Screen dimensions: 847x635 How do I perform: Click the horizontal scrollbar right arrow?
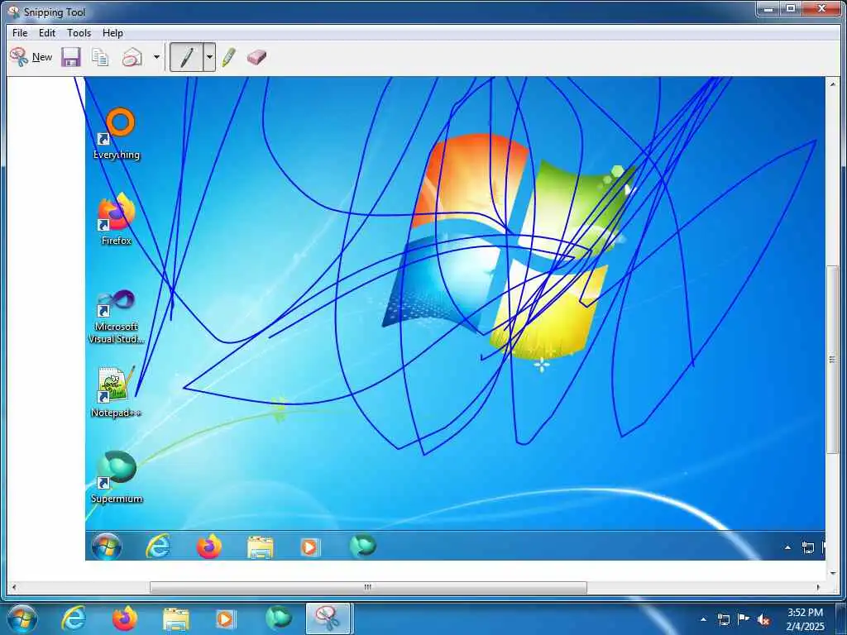point(818,587)
